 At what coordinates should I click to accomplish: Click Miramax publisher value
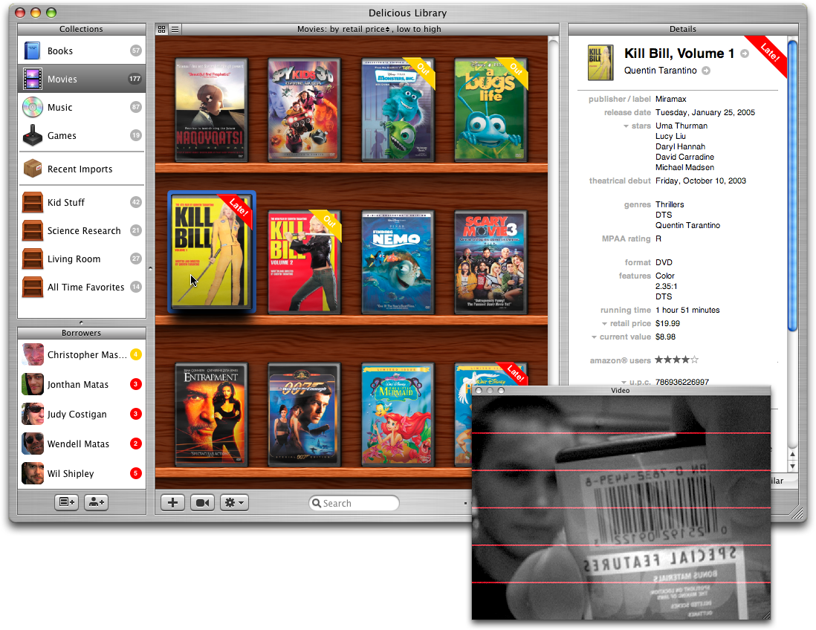(x=671, y=99)
